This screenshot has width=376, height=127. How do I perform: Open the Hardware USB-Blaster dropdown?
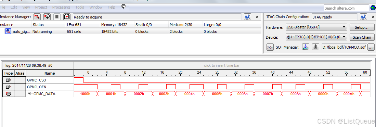click(x=316, y=27)
